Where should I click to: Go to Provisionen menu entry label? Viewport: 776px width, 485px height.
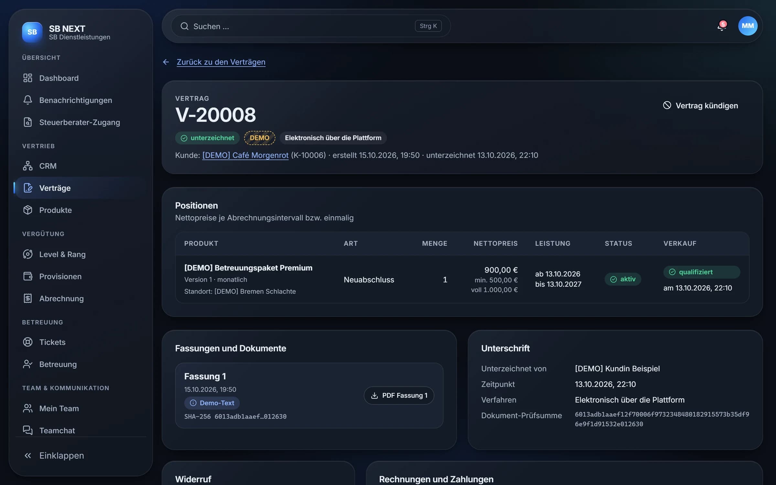click(60, 276)
